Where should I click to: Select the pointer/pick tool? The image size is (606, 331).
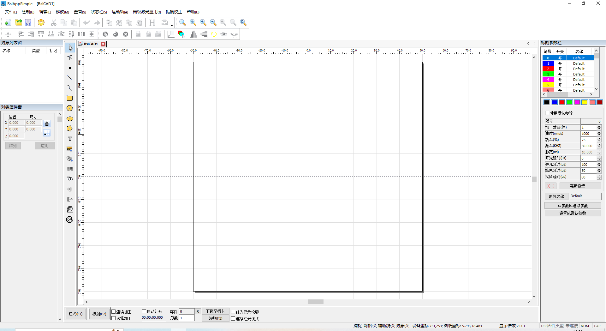70,48
